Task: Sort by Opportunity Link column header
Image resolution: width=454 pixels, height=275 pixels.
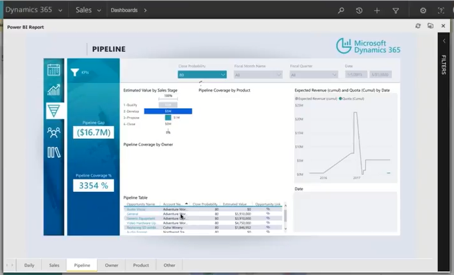Action: (268, 204)
